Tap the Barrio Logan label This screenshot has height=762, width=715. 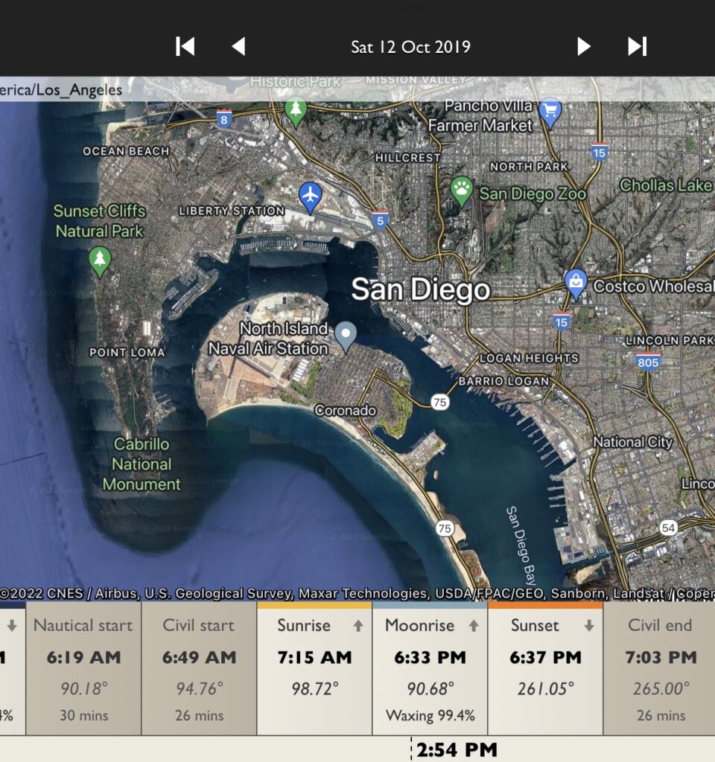(x=504, y=381)
